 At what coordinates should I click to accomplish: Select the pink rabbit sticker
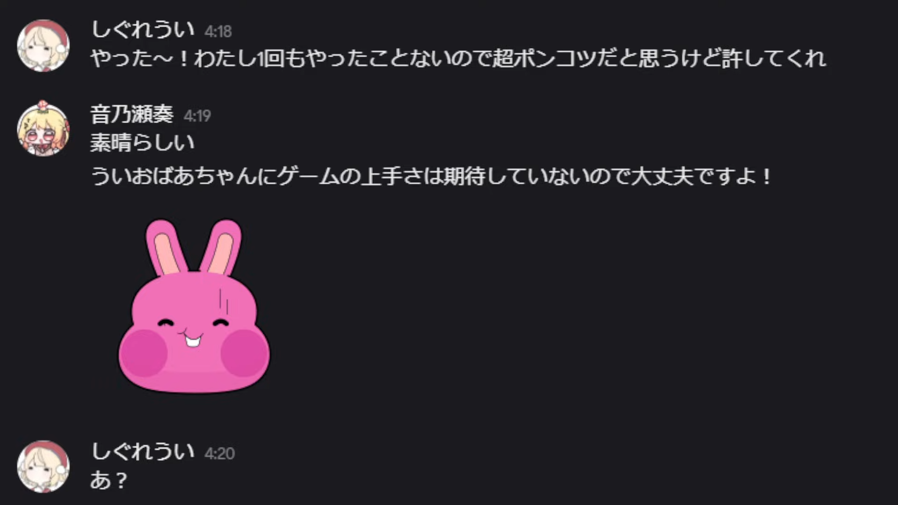[194, 306]
